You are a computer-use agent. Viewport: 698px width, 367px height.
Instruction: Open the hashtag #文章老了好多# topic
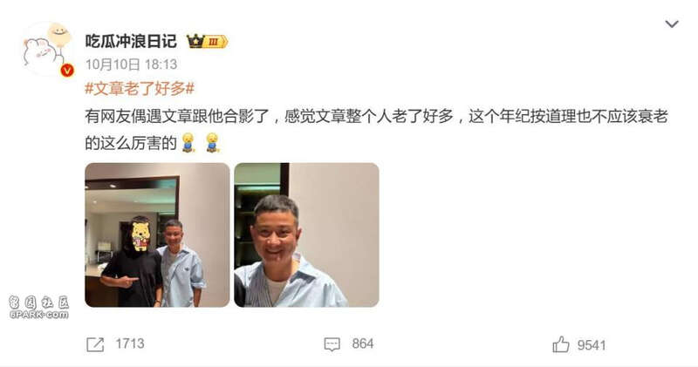[x=140, y=89]
